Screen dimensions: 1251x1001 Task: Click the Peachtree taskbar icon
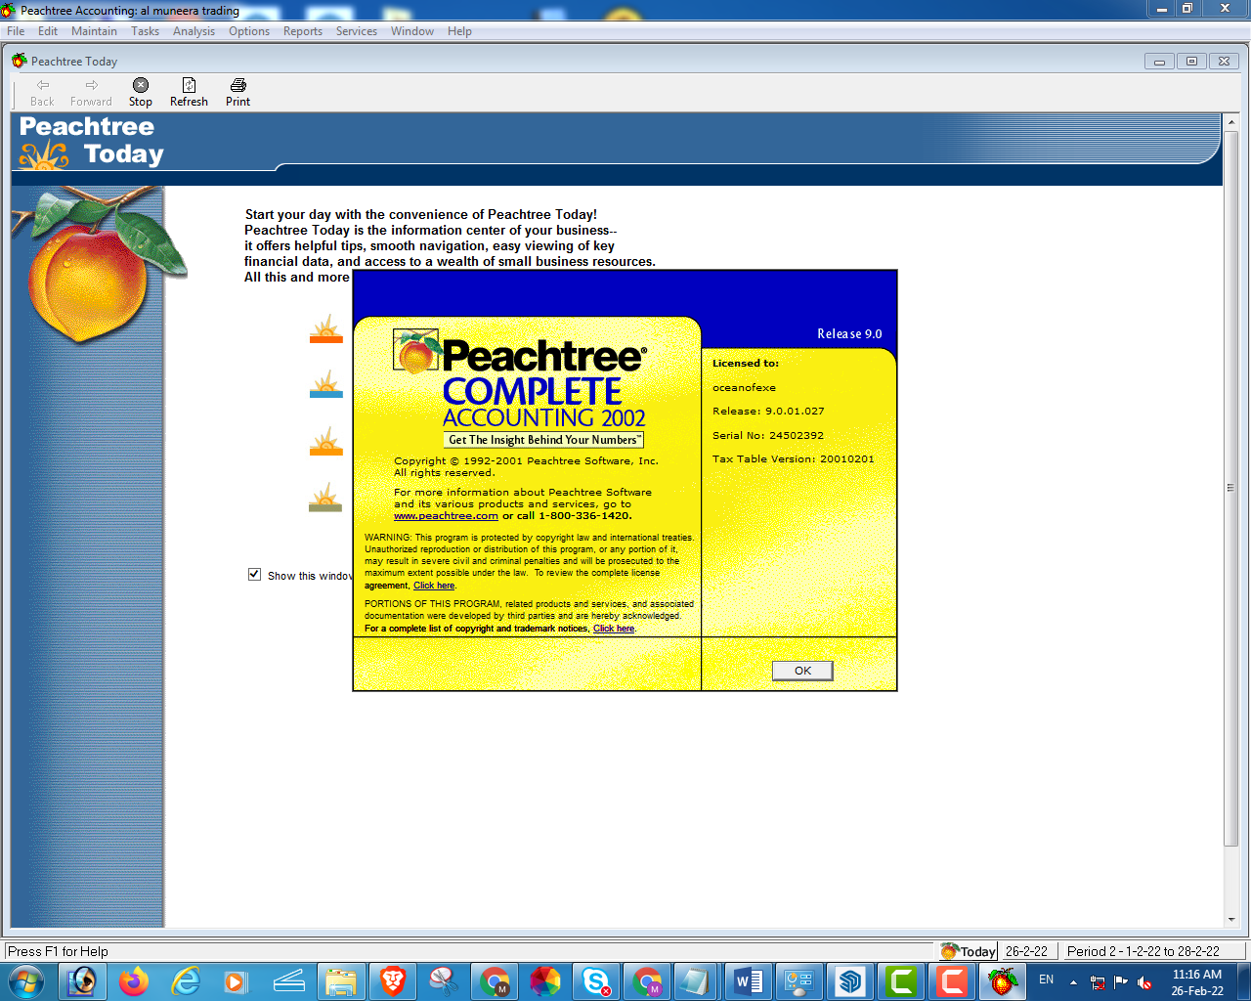pos(1003,981)
